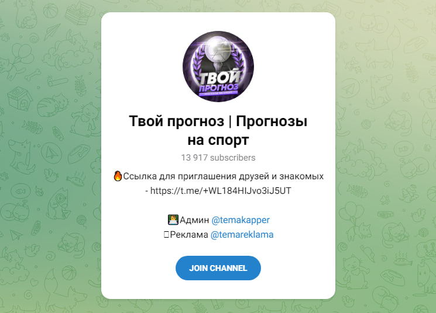Click the Ссылка для приглашения друзей description line
The image size is (436, 313).
pos(224,176)
